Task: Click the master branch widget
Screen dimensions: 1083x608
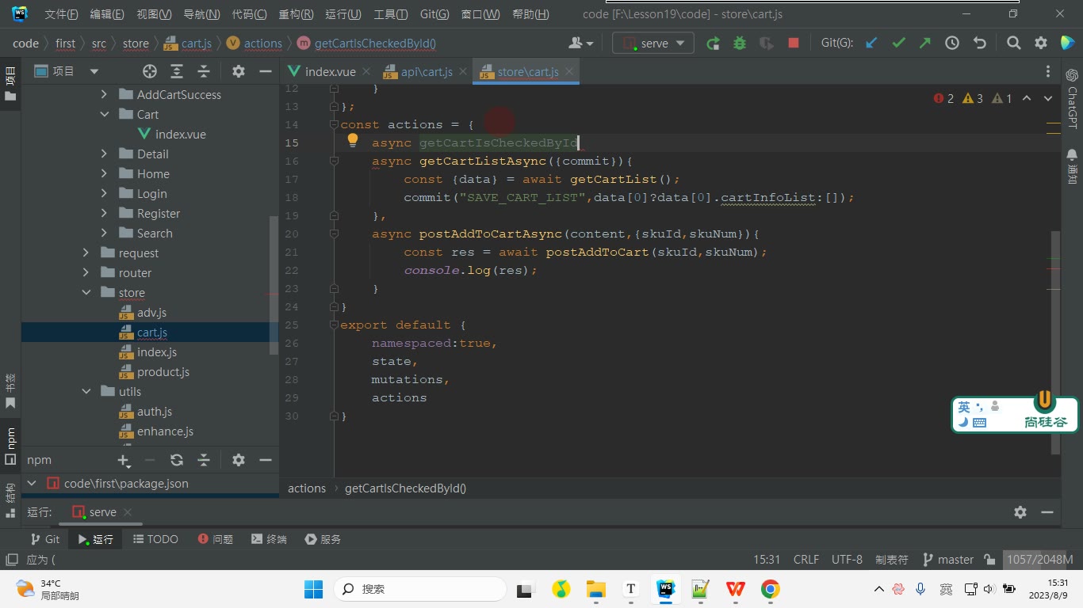Action: coord(948,560)
